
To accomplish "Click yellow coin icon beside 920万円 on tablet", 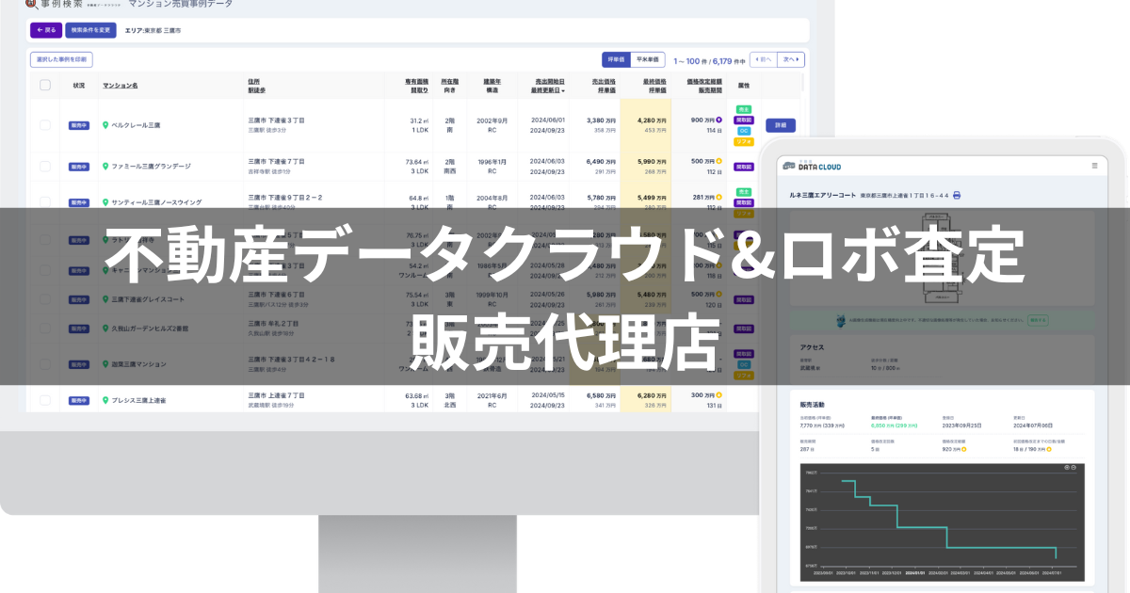I will tap(966, 449).
